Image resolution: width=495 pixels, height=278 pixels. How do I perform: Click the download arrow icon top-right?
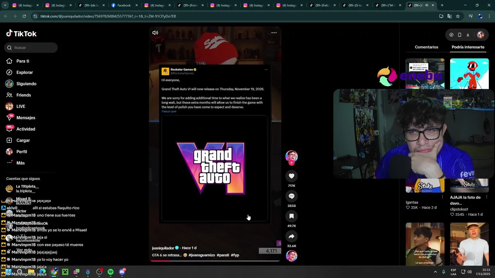click(x=468, y=35)
